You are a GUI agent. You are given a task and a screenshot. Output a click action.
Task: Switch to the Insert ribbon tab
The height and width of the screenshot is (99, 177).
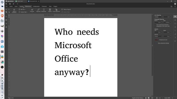click(16, 6)
